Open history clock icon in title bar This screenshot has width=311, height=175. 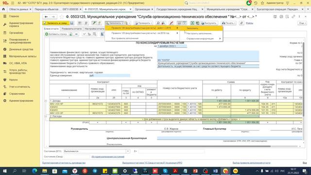click(256, 3)
